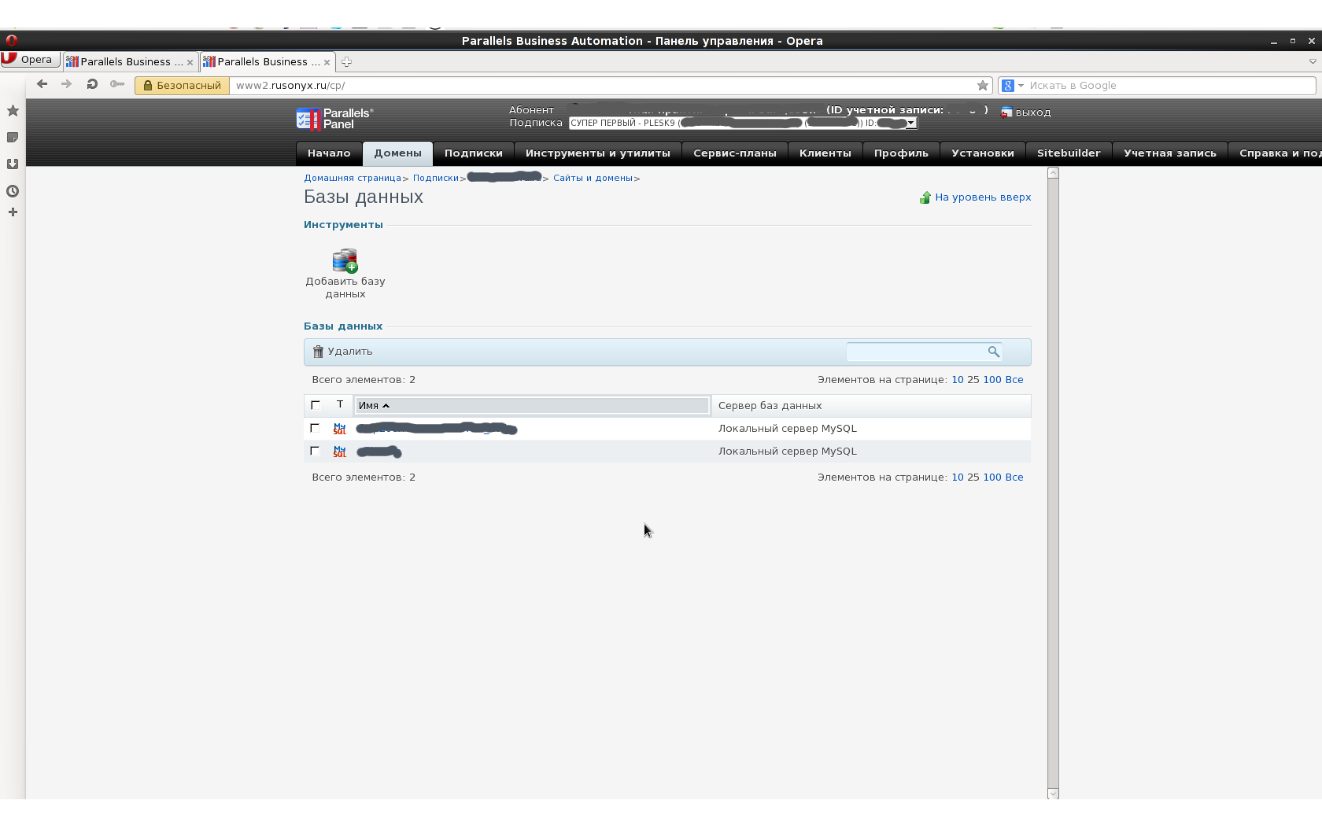Click the database list search field
The height and width of the screenshot is (826, 1322).
916,352
